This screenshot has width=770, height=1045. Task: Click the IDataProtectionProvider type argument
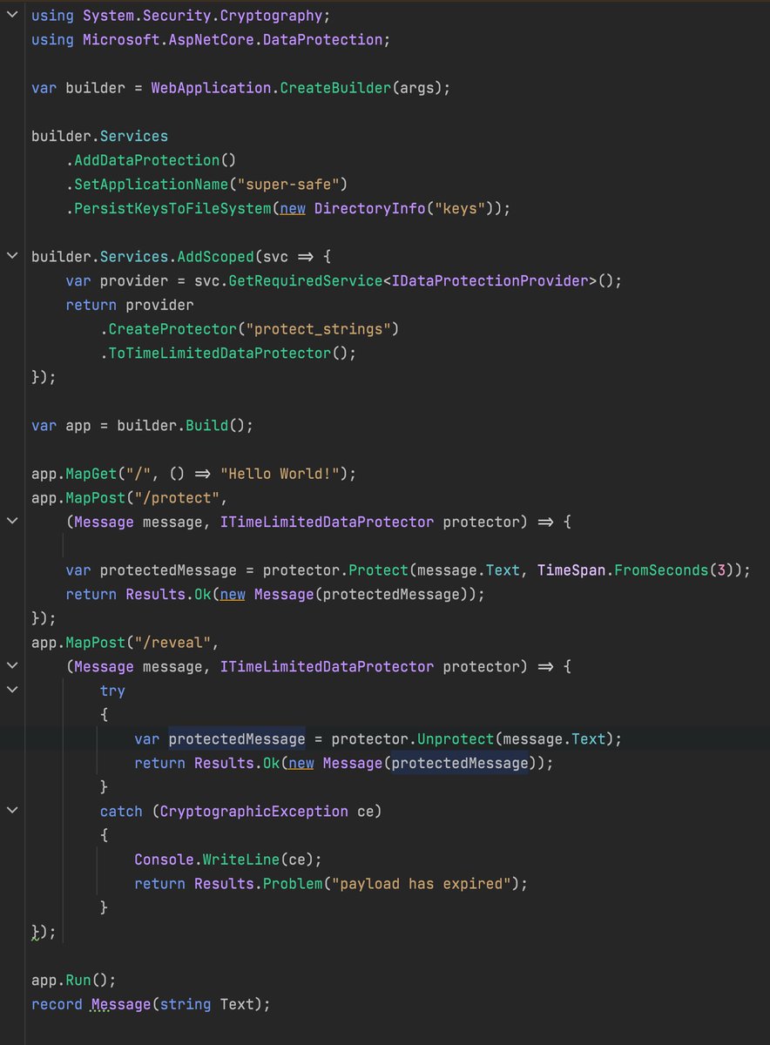coord(490,280)
